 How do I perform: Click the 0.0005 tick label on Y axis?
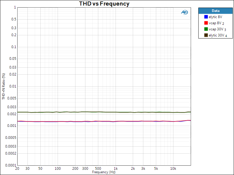click(x=11, y=138)
